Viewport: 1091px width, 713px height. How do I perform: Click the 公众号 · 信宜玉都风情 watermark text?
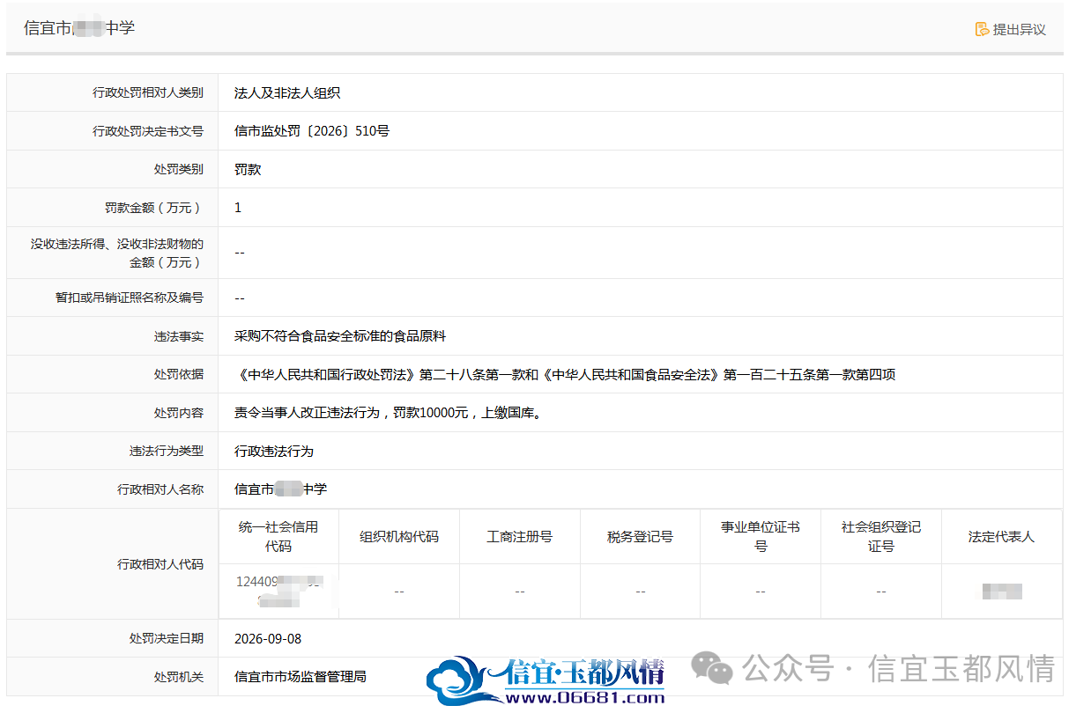point(899,668)
